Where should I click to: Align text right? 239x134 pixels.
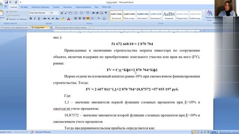pos(84,18)
